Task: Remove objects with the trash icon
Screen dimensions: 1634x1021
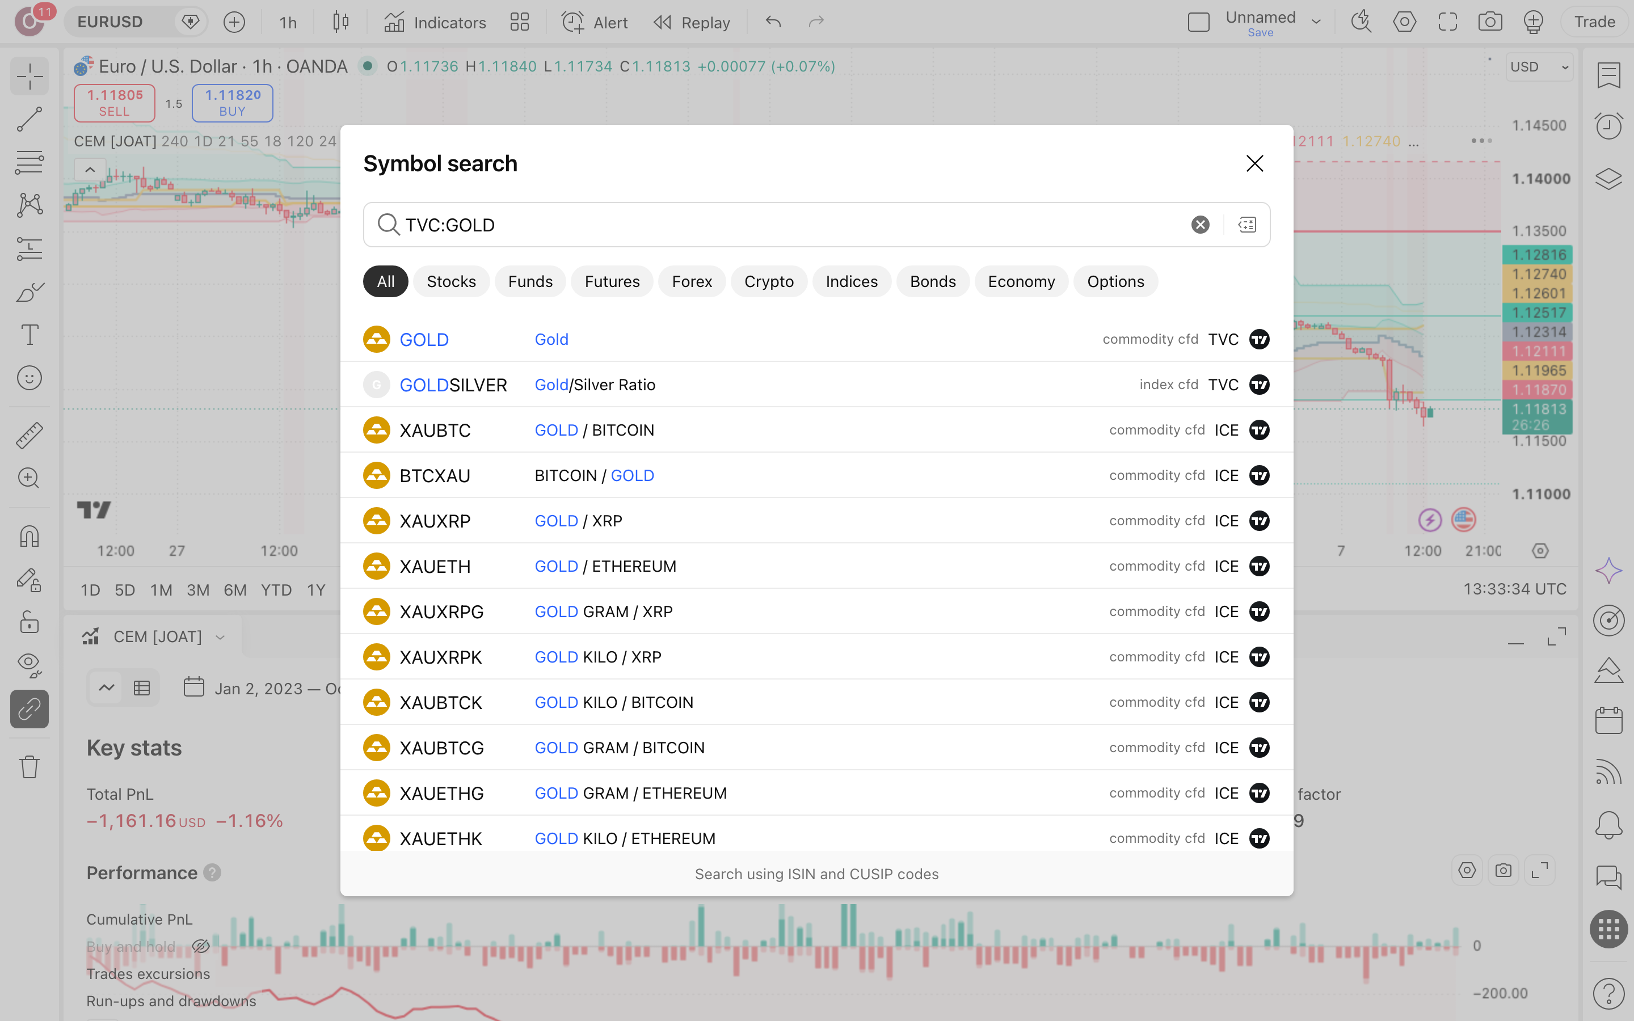Action: point(29,767)
